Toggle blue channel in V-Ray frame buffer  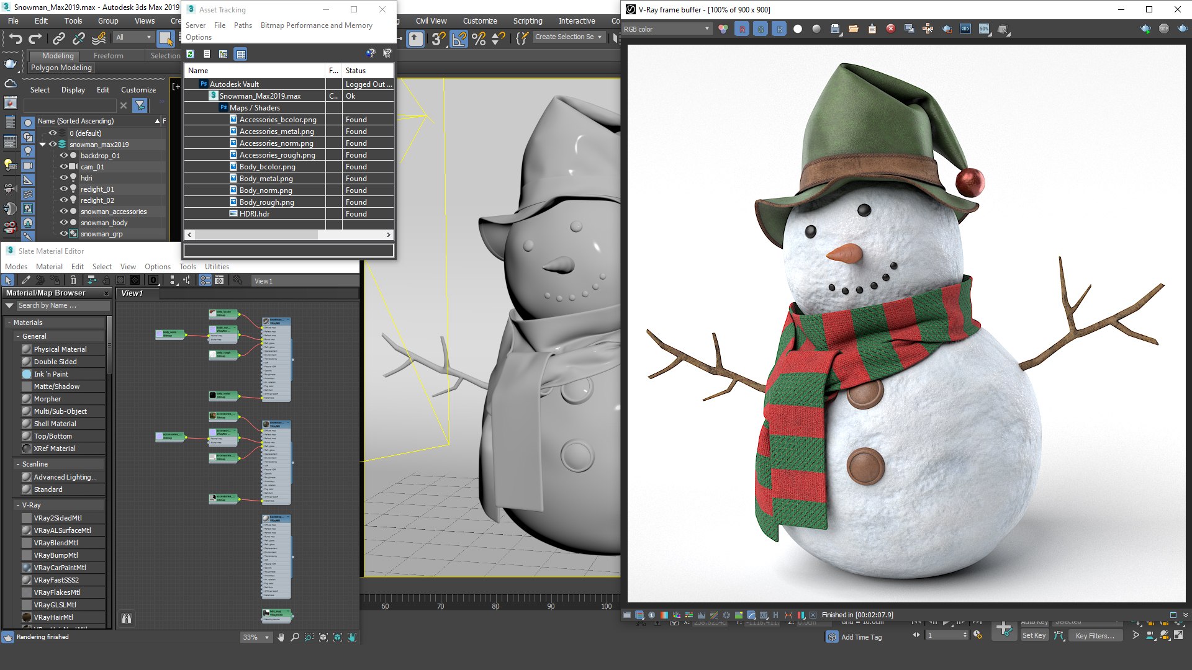coord(779,29)
